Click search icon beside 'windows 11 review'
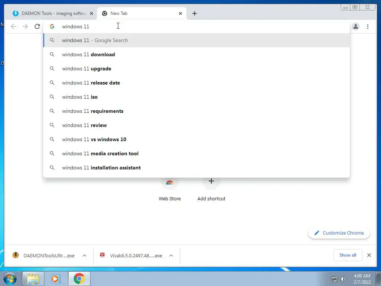The image size is (381, 286). pos(52,125)
